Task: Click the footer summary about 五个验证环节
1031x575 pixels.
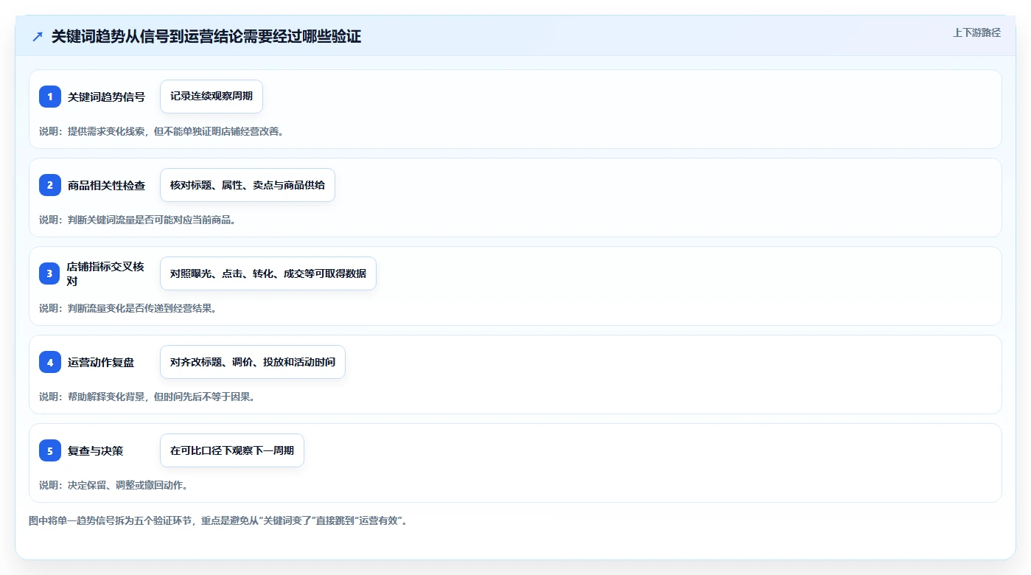Action: point(217,520)
